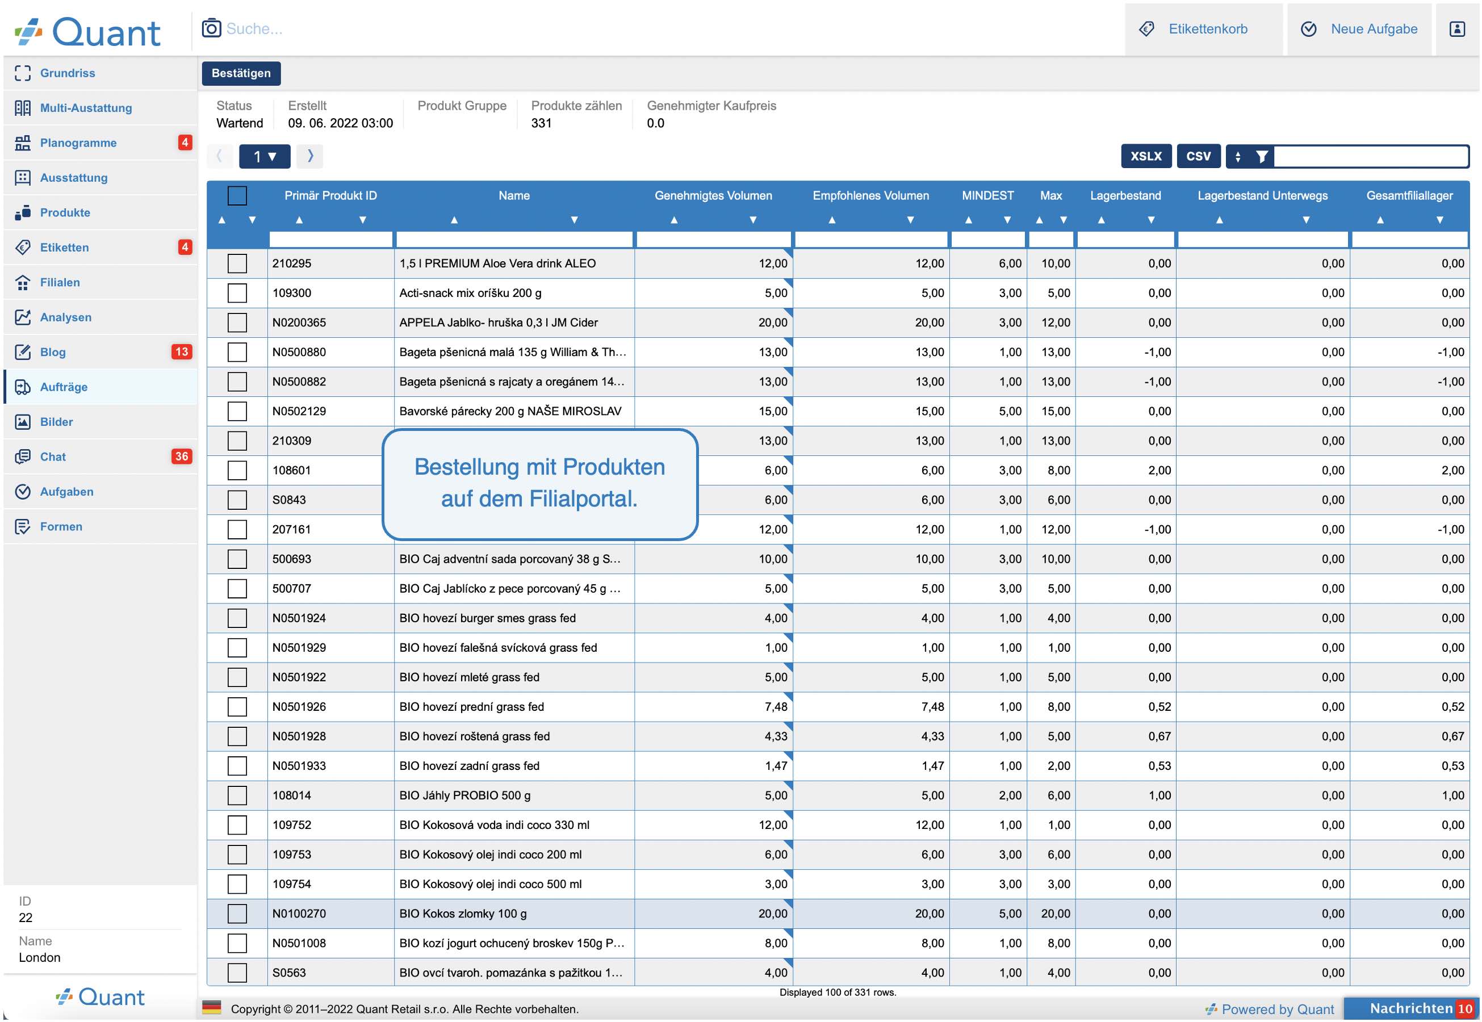Click the filter funnel icon
Viewport: 1482px width, 1022px height.
[x=1262, y=156]
